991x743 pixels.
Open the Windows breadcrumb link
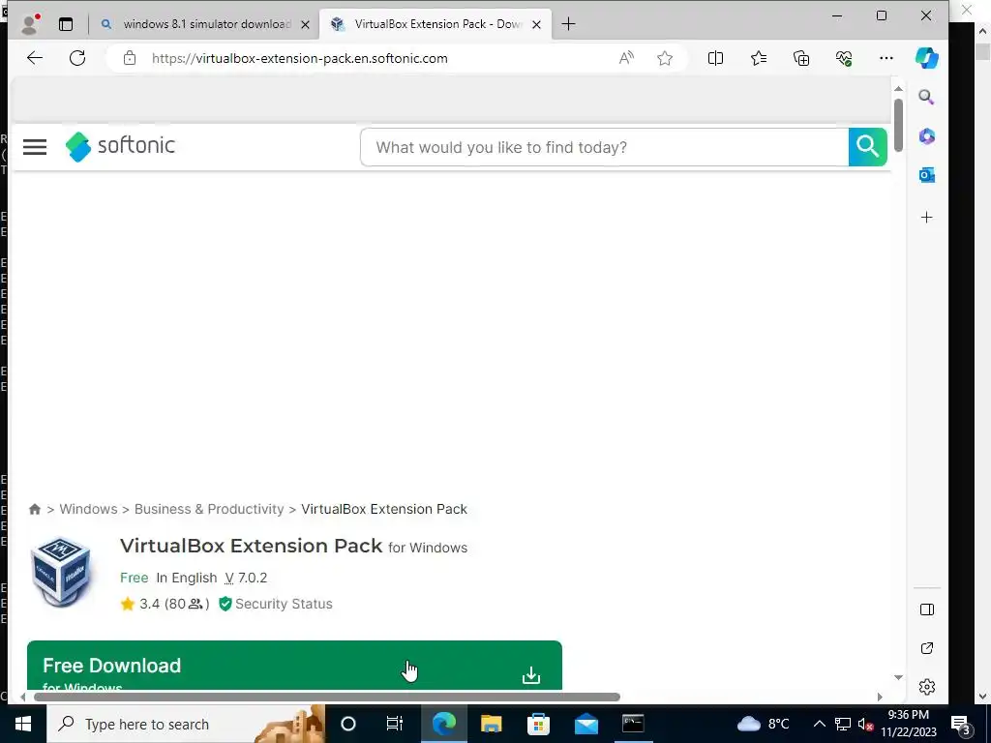point(88,509)
